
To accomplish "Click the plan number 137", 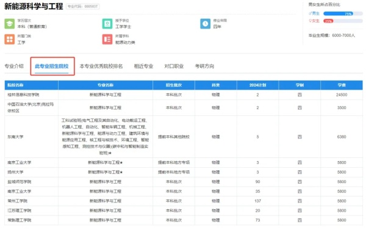I will click(x=257, y=201).
